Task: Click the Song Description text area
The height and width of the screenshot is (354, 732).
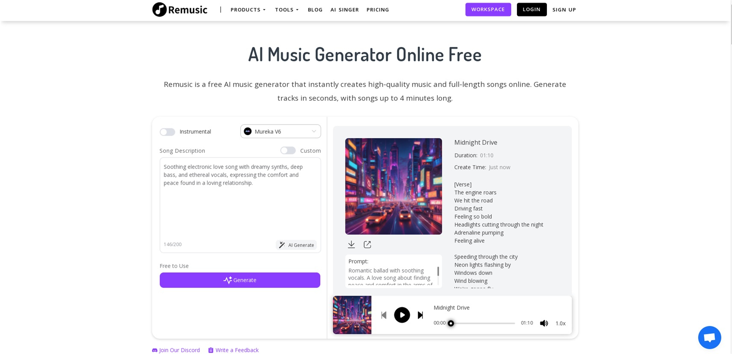Action: click(x=240, y=198)
